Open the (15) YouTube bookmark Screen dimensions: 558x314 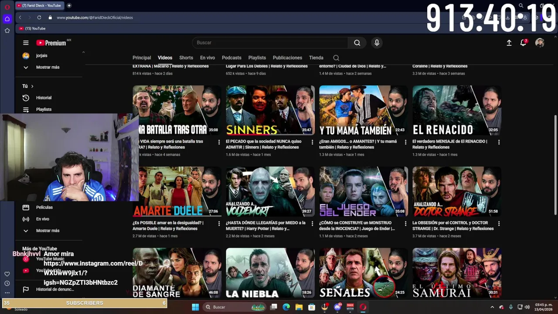tap(32, 28)
